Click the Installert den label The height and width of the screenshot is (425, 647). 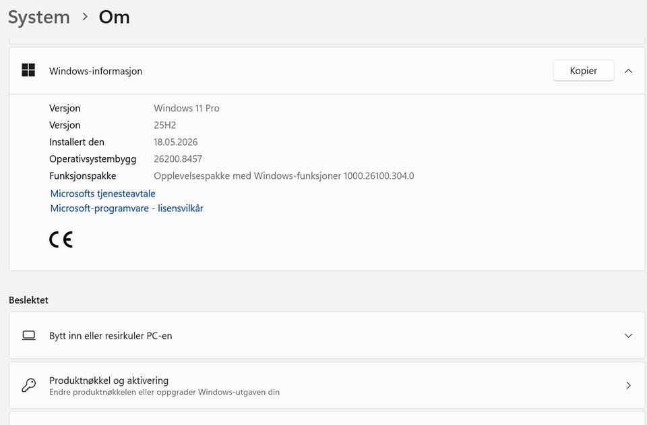coord(77,142)
